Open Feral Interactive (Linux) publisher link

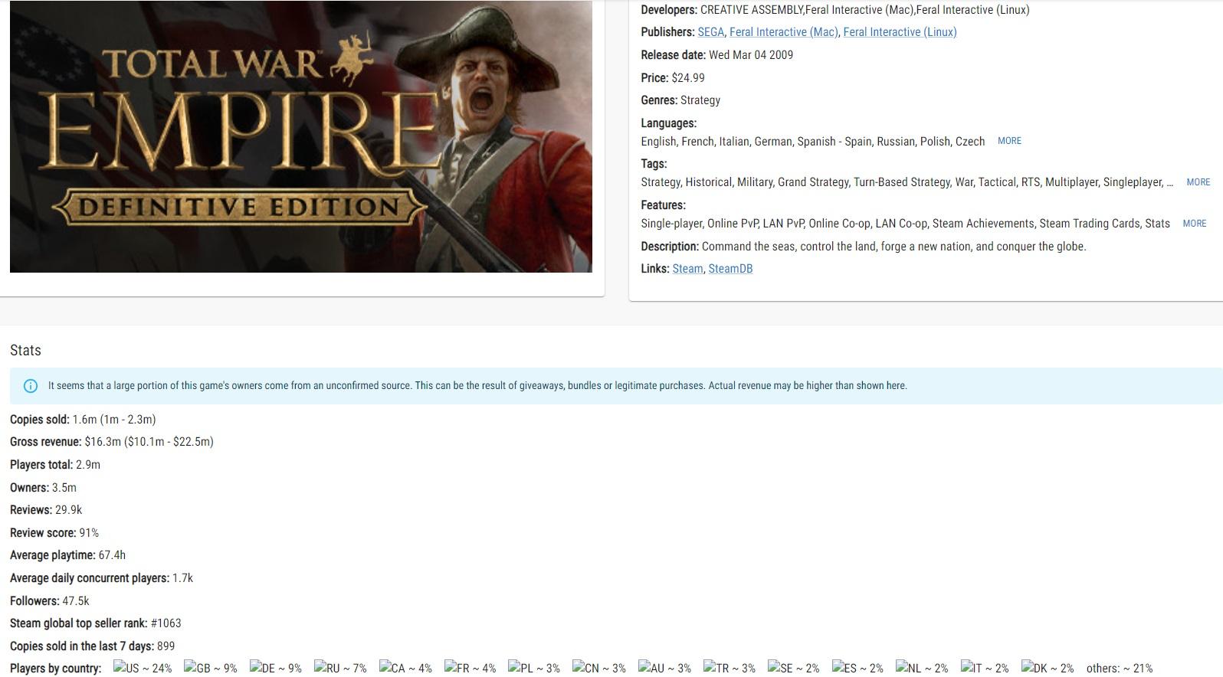(x=900, y=32)
